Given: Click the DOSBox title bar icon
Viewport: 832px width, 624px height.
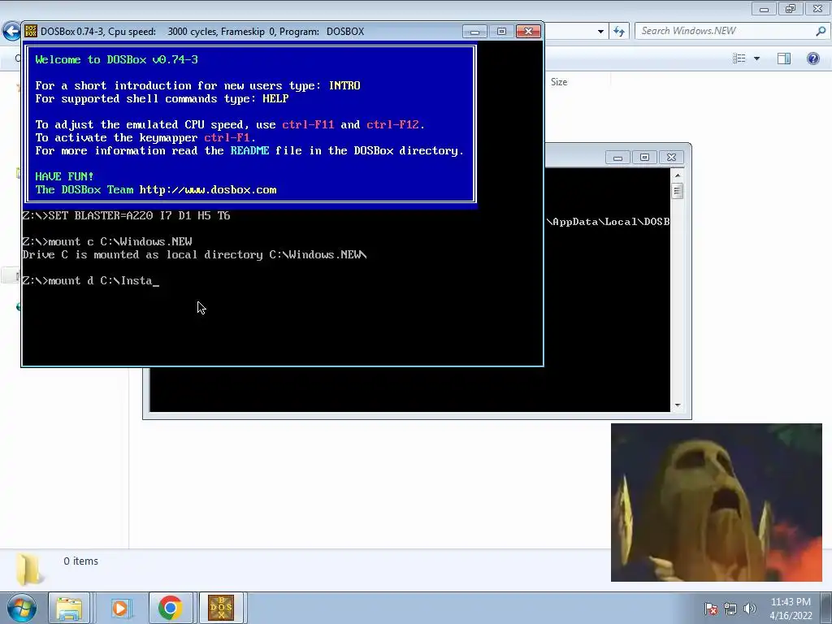Looking at the screenshot, I should point(31,32).
